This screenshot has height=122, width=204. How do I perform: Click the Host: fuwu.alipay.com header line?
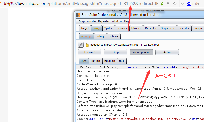[x=93, y=71]
